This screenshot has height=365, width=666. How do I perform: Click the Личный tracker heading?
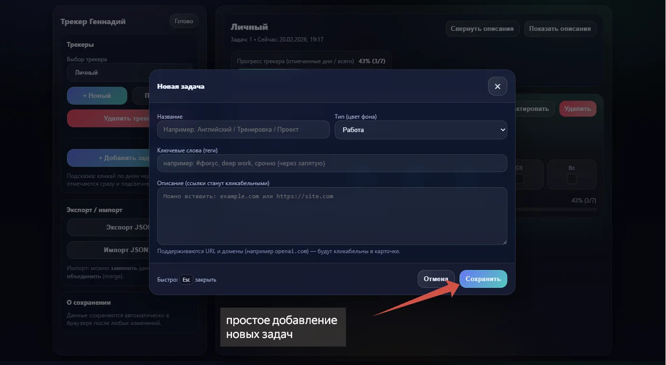pos(249,27)
